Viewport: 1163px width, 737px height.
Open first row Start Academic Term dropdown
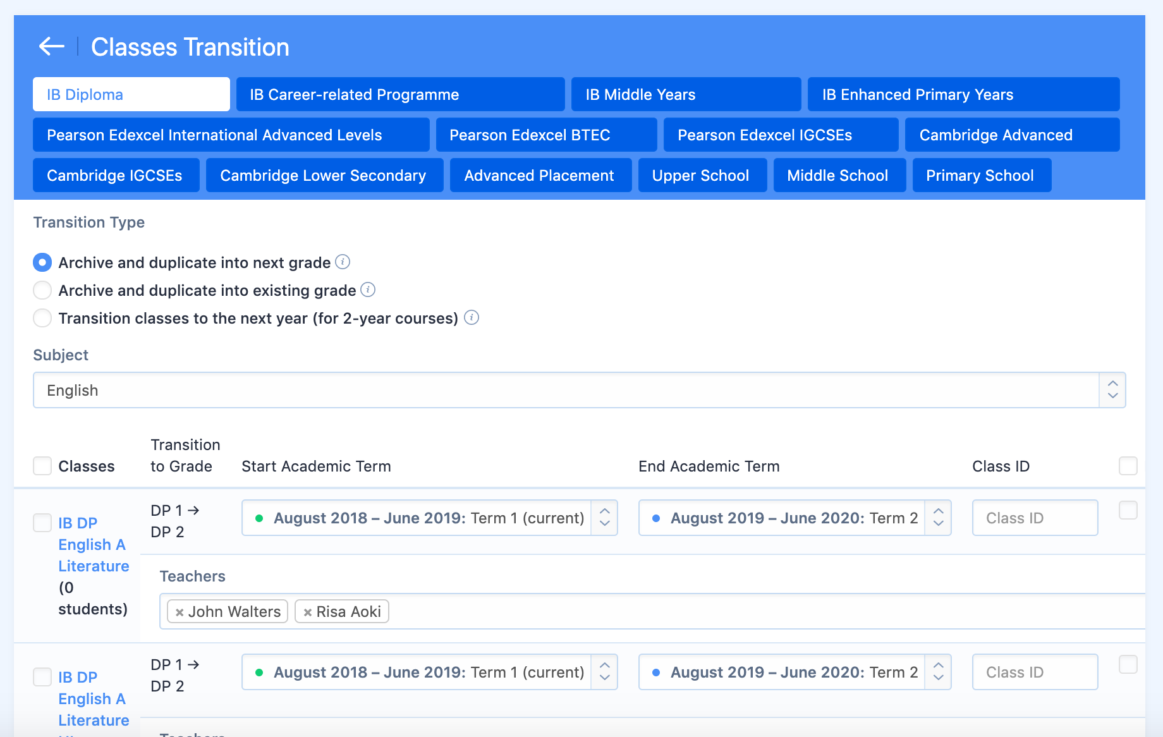[x=429, y=518]
